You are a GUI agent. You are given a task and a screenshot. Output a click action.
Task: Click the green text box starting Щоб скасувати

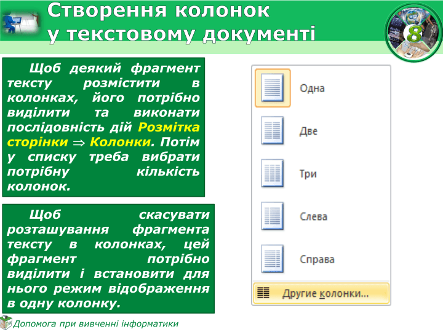coord(108,258)
